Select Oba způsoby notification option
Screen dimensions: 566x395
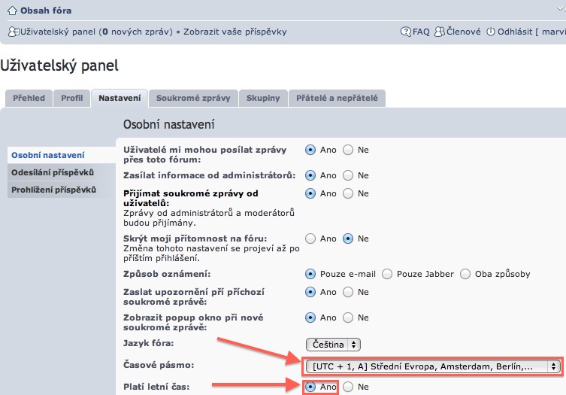click(465, 274)
